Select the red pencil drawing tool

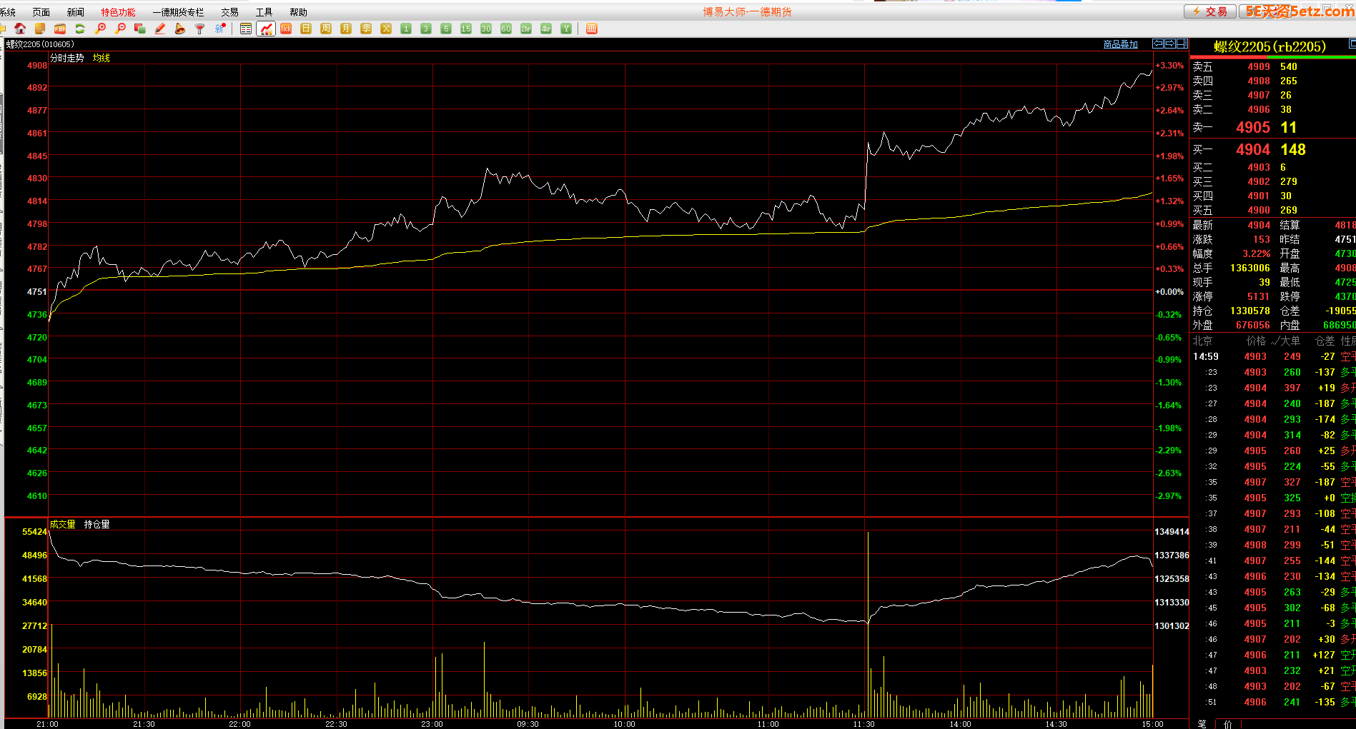pos(160,29)
